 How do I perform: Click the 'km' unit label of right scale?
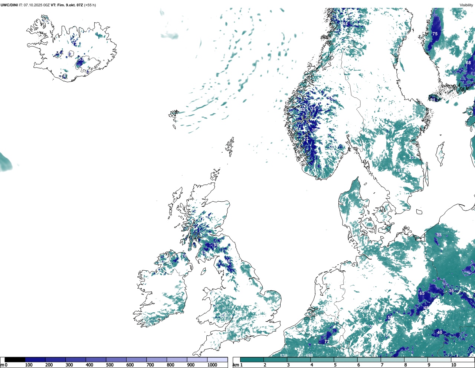coord(236,365)
